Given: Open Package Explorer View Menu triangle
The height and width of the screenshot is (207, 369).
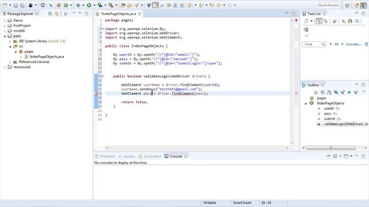Looking at the screenshot, I should [x=74, y=13].
